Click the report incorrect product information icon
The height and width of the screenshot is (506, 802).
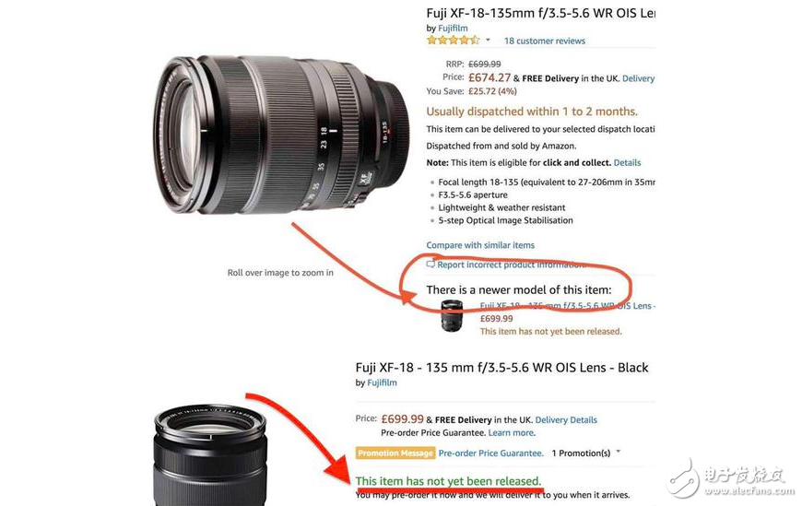coord(430,264)
